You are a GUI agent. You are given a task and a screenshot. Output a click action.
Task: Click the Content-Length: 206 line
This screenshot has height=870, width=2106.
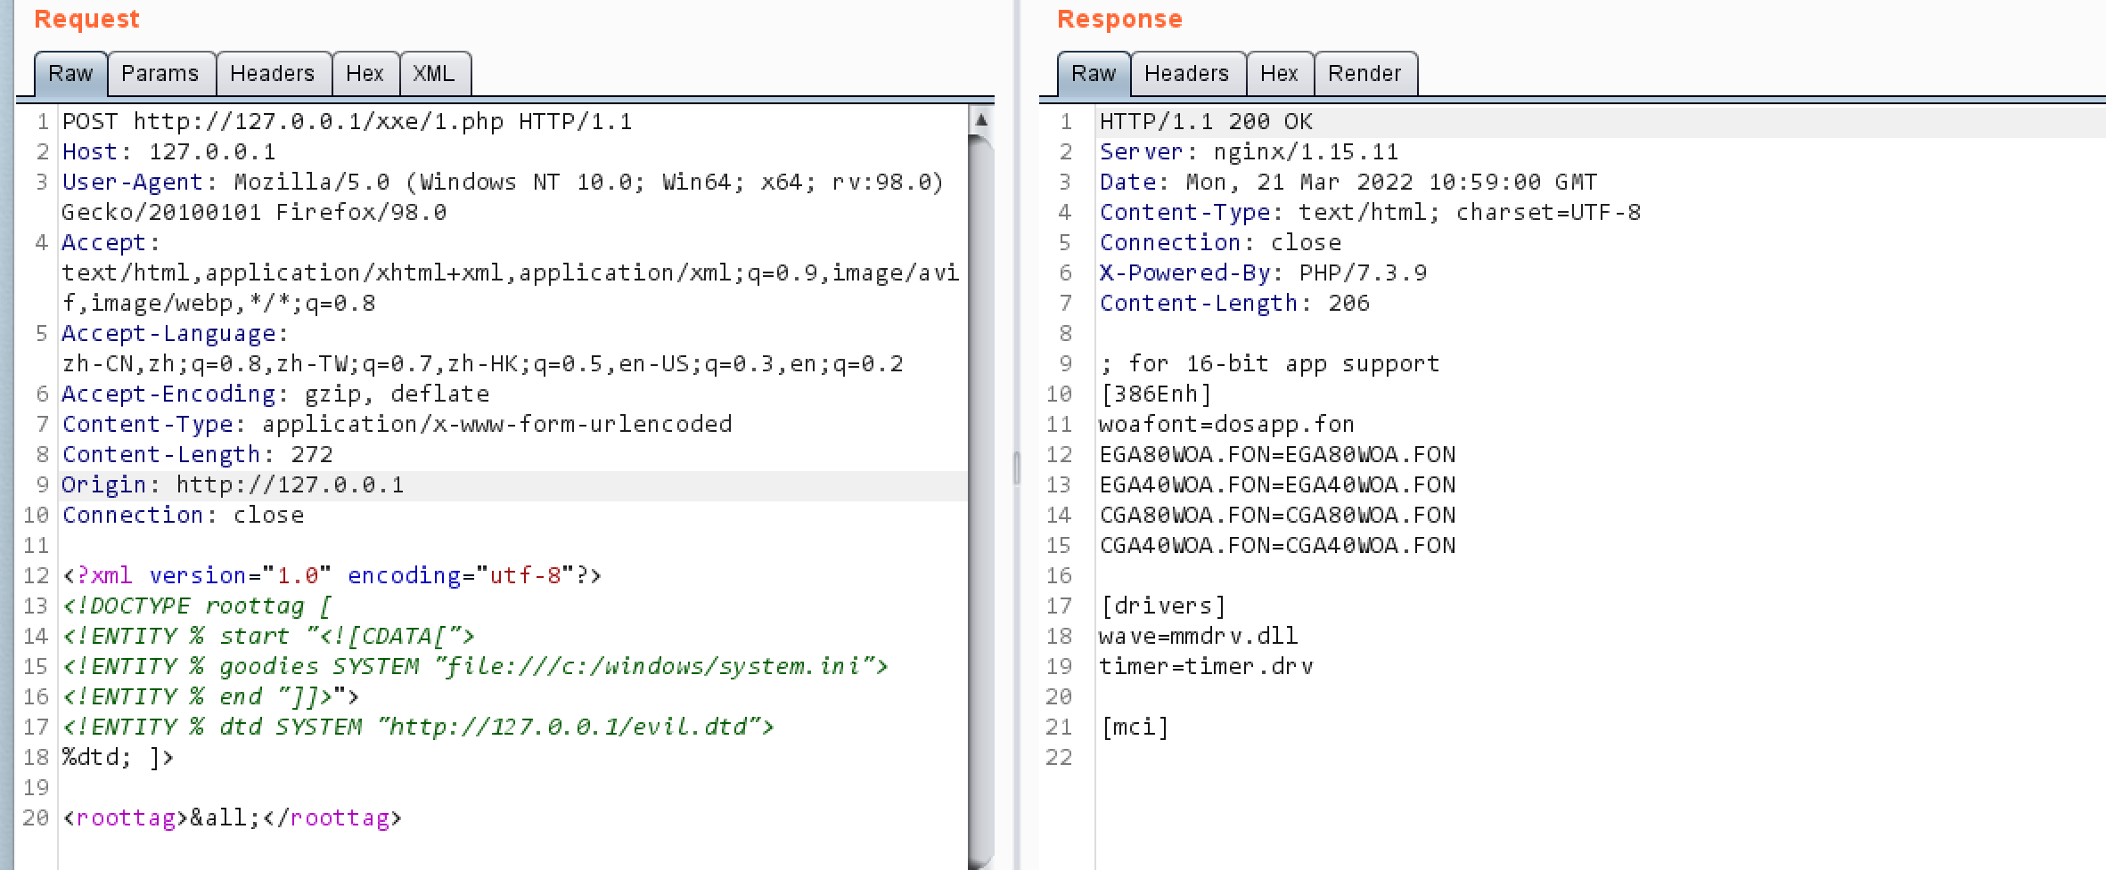tap(1234, 304)
